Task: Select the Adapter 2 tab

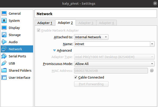Action: [x=65, y=23]
